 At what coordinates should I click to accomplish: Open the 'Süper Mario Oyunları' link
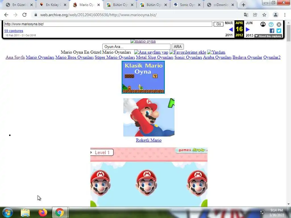tap(115, 57)
